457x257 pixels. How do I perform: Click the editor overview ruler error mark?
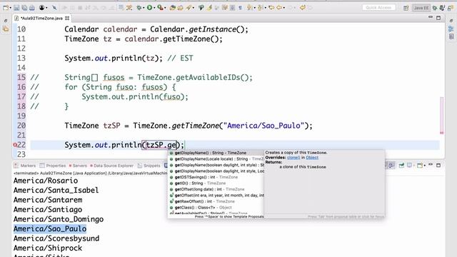(442, 133)
